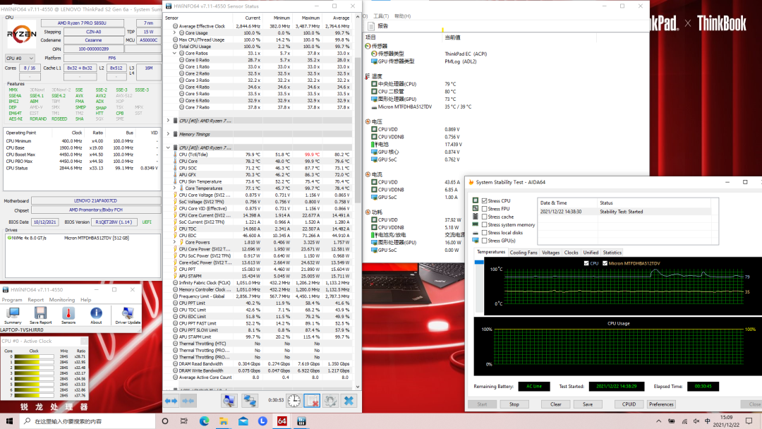Switch to the Cooling Fans tab in AIDA64
Screen dimensions: 762x429
pyautogui.click(x=524, y=253)
